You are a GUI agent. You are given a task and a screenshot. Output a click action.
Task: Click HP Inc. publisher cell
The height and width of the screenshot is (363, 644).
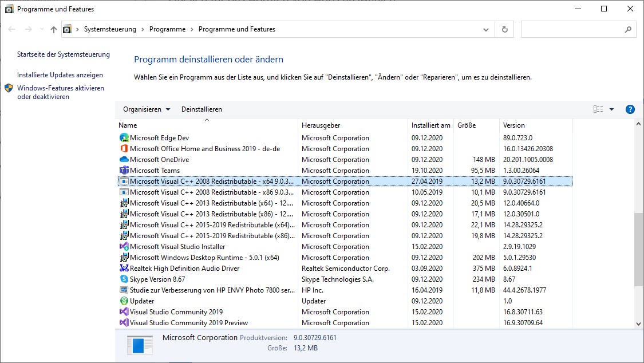312,290
